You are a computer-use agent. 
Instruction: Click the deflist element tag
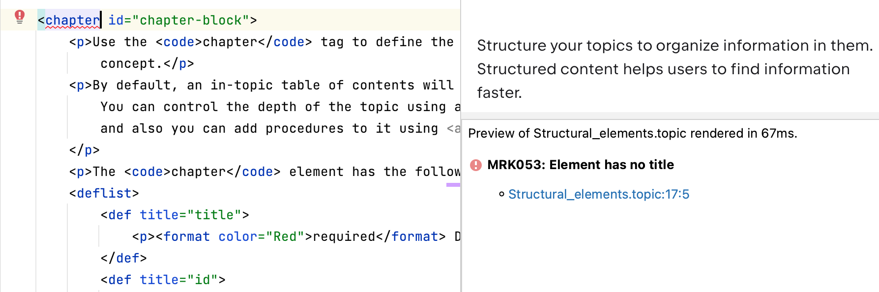[x=104, y=193]
